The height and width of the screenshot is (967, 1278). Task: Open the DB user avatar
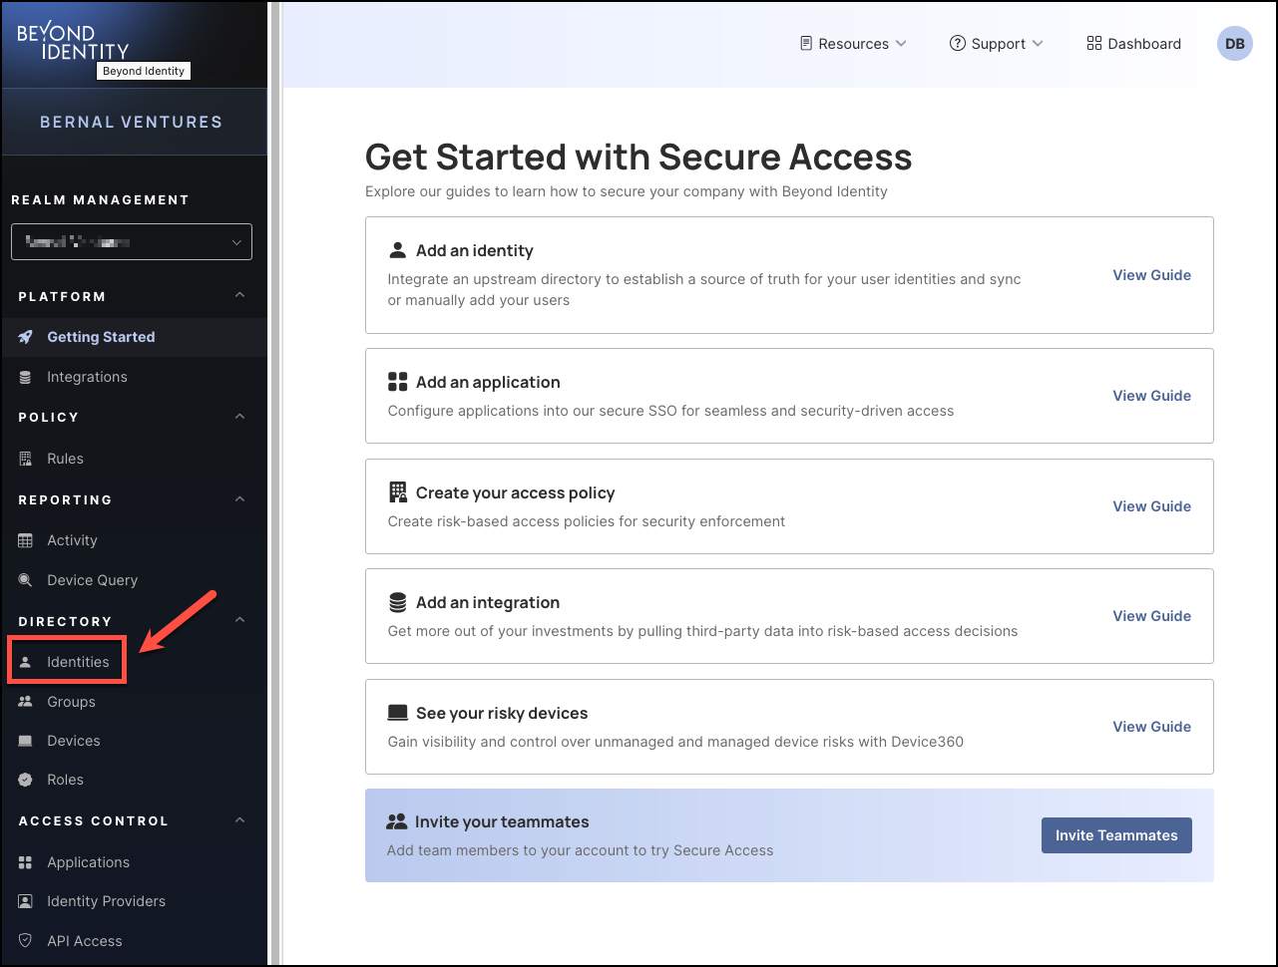coord(1235,44)
